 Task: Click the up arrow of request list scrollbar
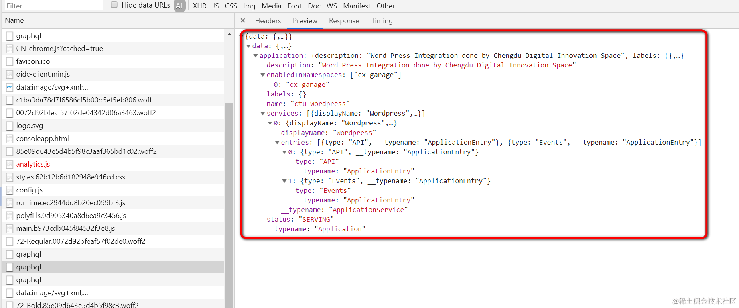pos(229,35)
